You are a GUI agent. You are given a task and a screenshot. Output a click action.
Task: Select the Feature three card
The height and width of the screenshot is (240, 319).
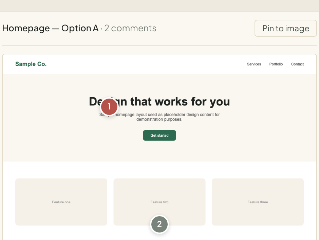pos(258,202)
